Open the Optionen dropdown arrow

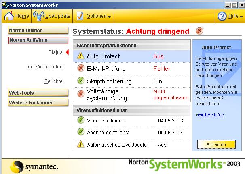tap(110, 17)
